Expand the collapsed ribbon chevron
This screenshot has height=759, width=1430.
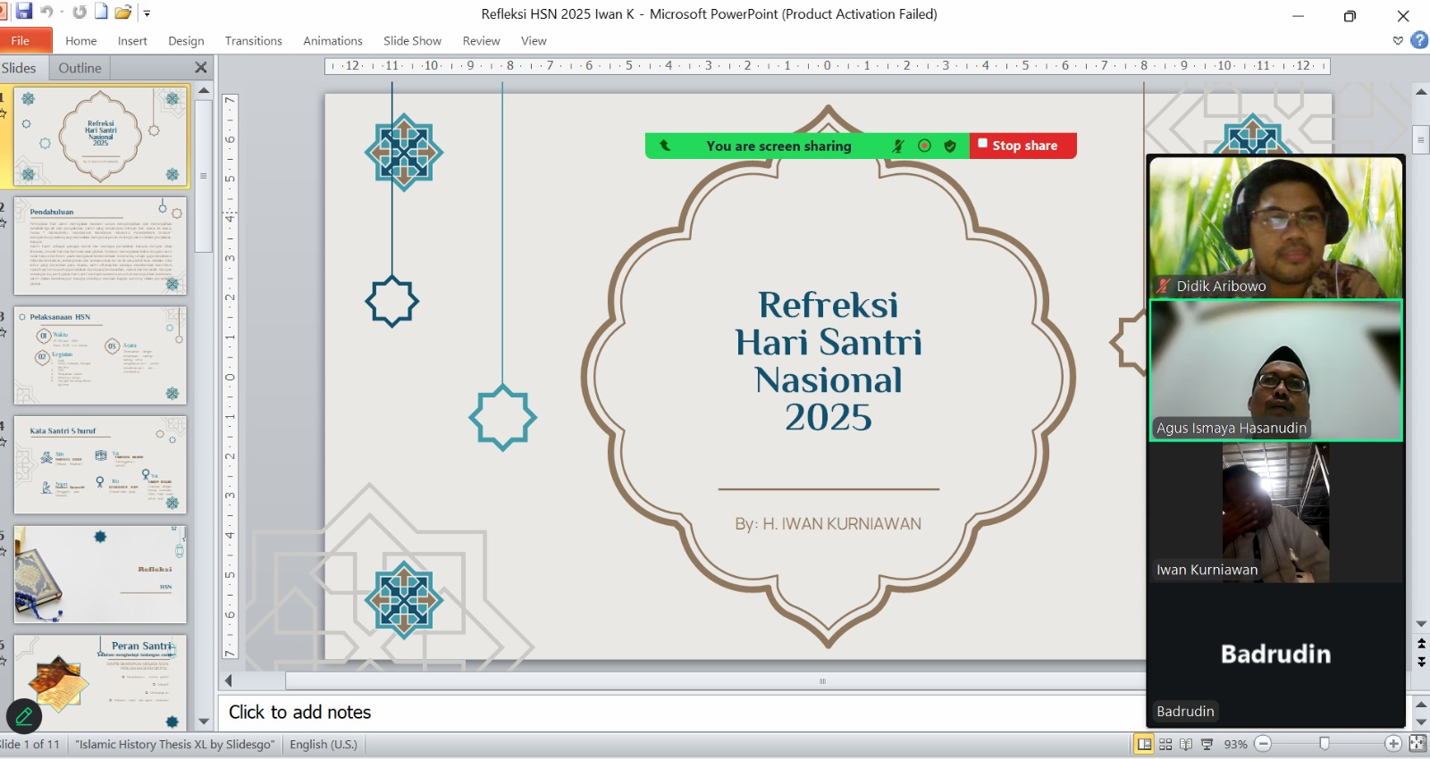tap(1398, 41)
